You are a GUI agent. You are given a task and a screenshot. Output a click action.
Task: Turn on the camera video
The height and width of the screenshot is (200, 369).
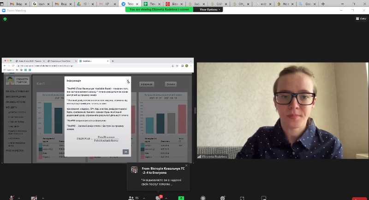[x=33, y=198]
